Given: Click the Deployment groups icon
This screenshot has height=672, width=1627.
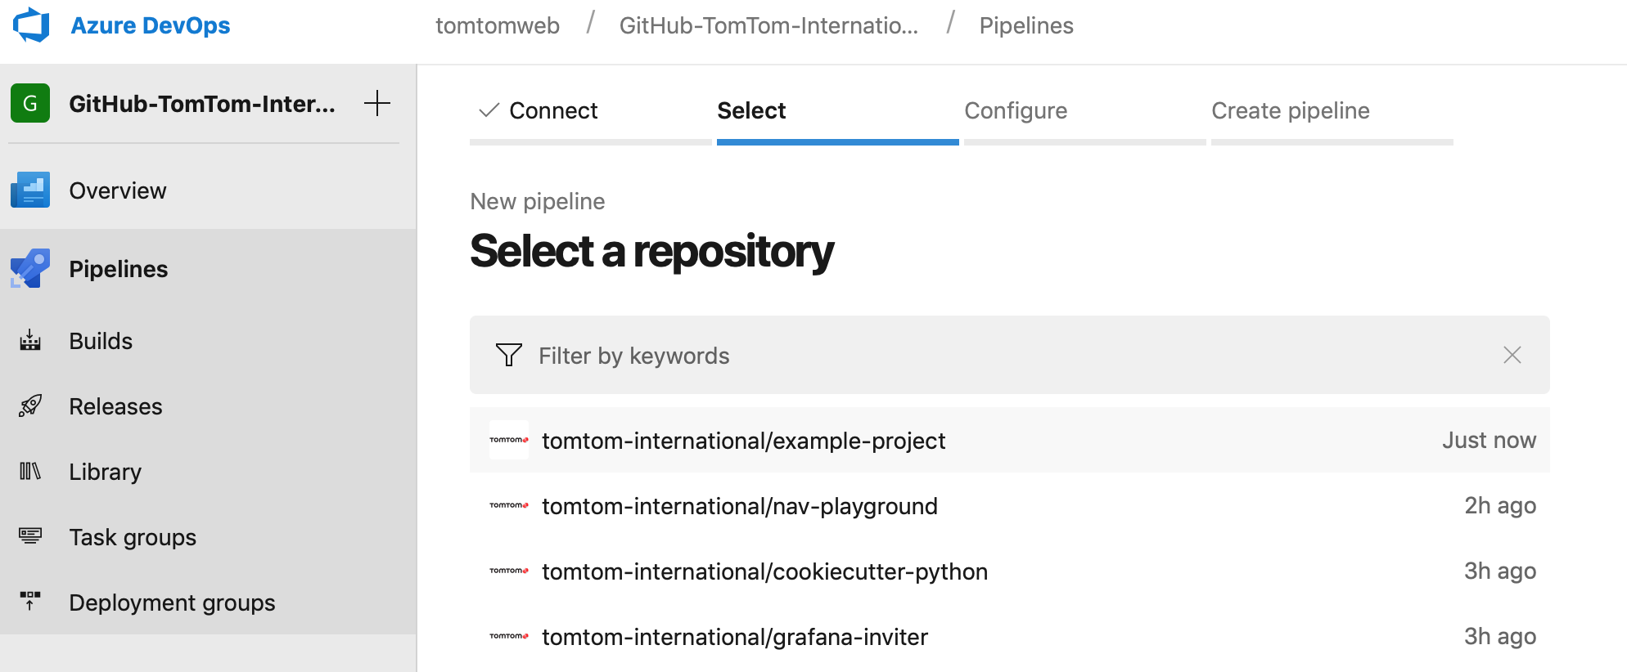Looking at the screenshot, I should [30, 602].
